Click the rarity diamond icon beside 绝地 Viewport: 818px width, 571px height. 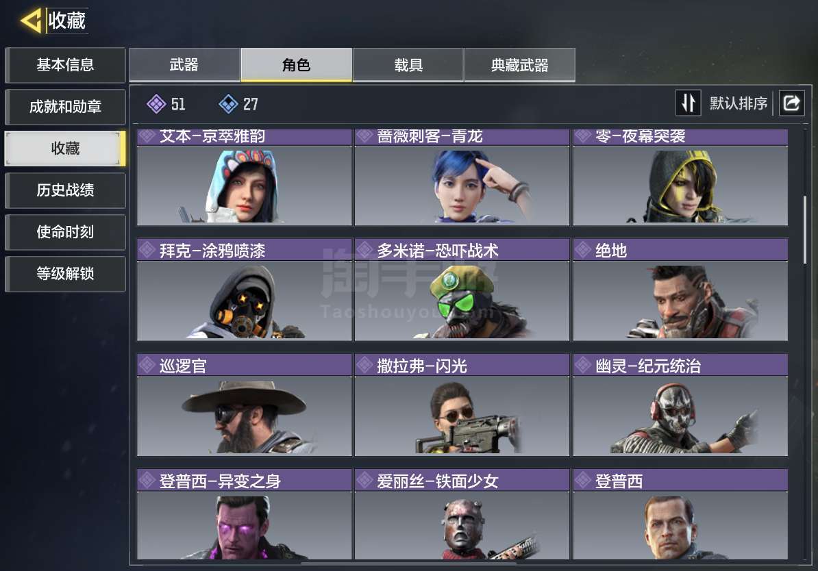pos(582,250)
